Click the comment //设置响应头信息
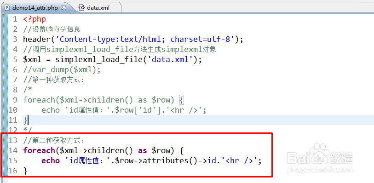 coord(52,29)
